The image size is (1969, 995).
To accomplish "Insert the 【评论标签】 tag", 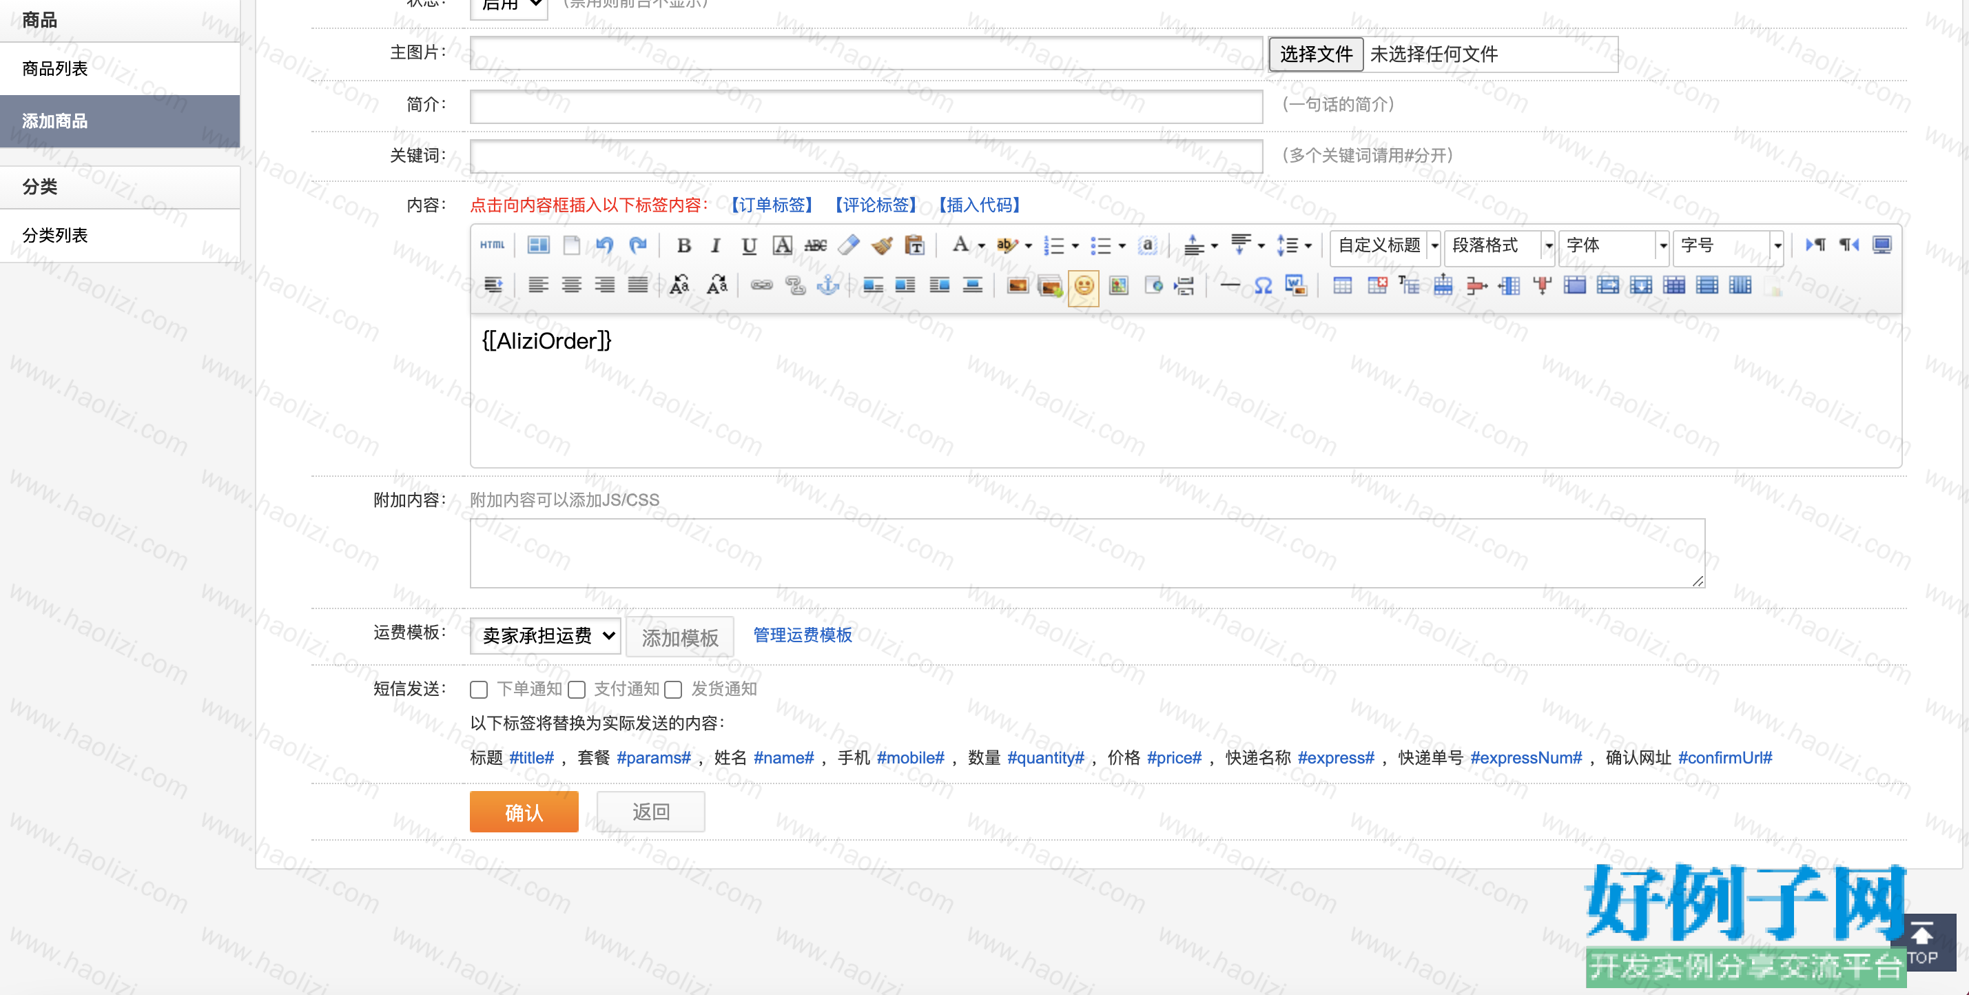I will click(x=876, y=205).
